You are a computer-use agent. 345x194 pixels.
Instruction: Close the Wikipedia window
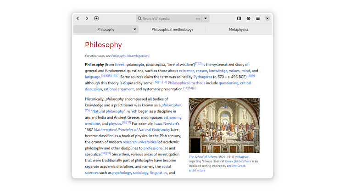point(267,18)
